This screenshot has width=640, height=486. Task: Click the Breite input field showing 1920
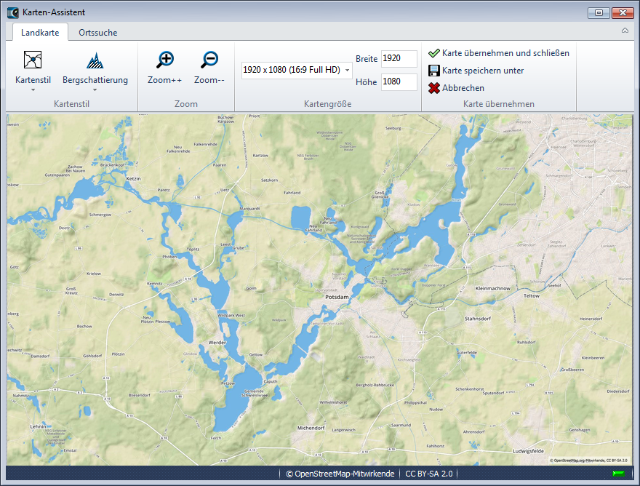tap(399, 59)
